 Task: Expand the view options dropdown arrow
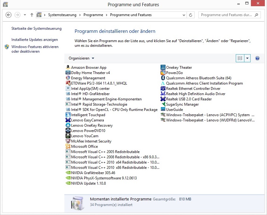pyautogui.click(x=247, y=58)
